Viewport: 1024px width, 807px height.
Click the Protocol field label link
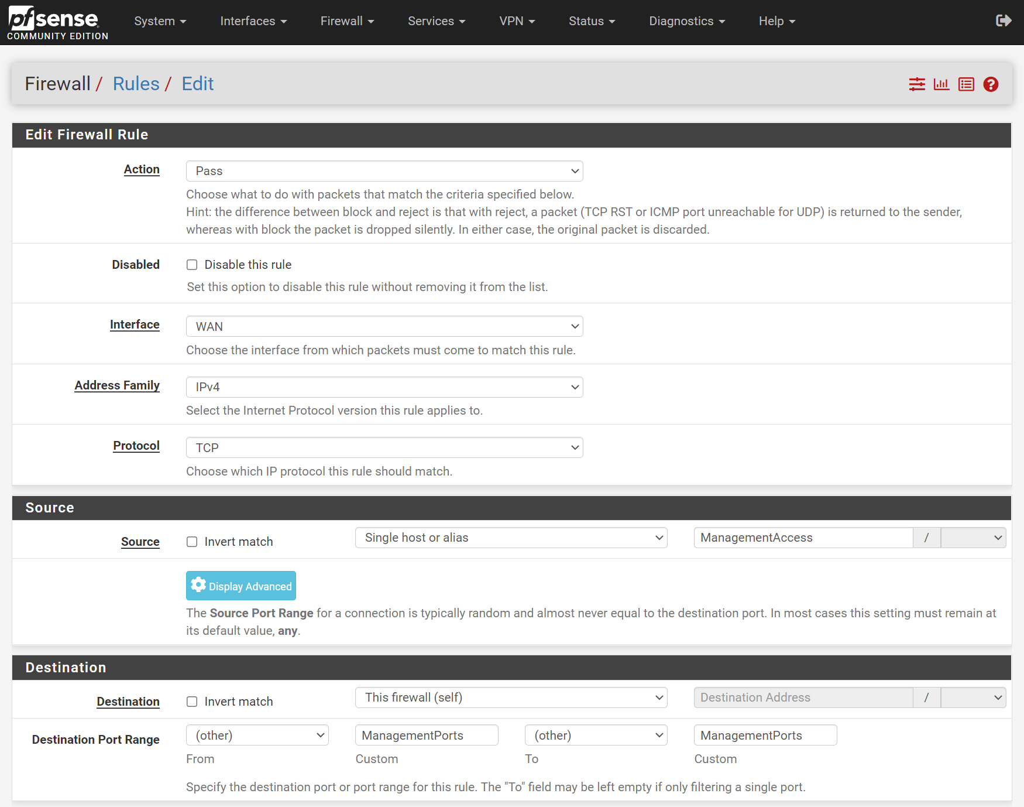[136, 446]
